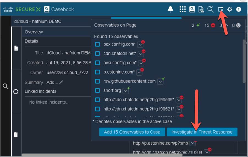Check the p.estonine.com checkbox
248x157 pixels.
coord(97,72)
